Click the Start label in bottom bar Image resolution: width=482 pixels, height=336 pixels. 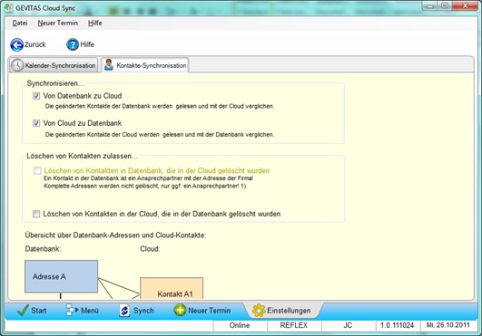click(x=38, y=311)
